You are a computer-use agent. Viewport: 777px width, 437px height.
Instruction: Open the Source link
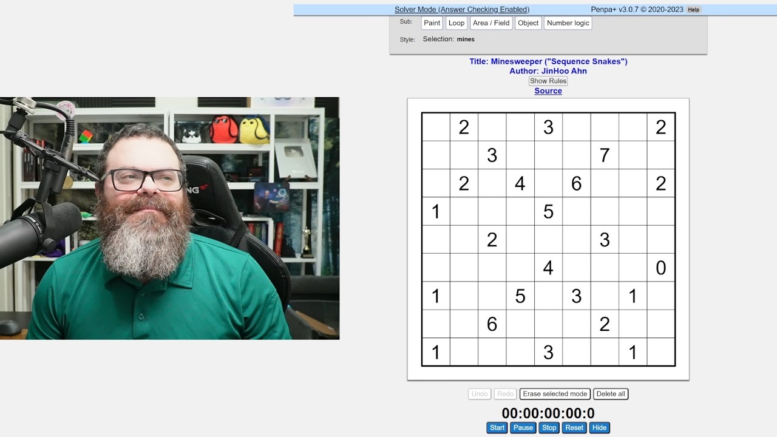click(x=548, y=91)
